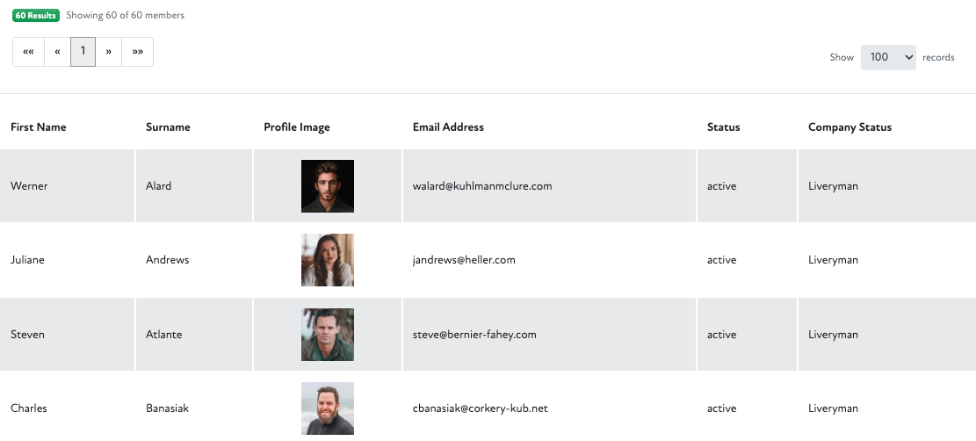Open Juliane Andrews' profile image
The image size is (976, 441).
point(328,260)
